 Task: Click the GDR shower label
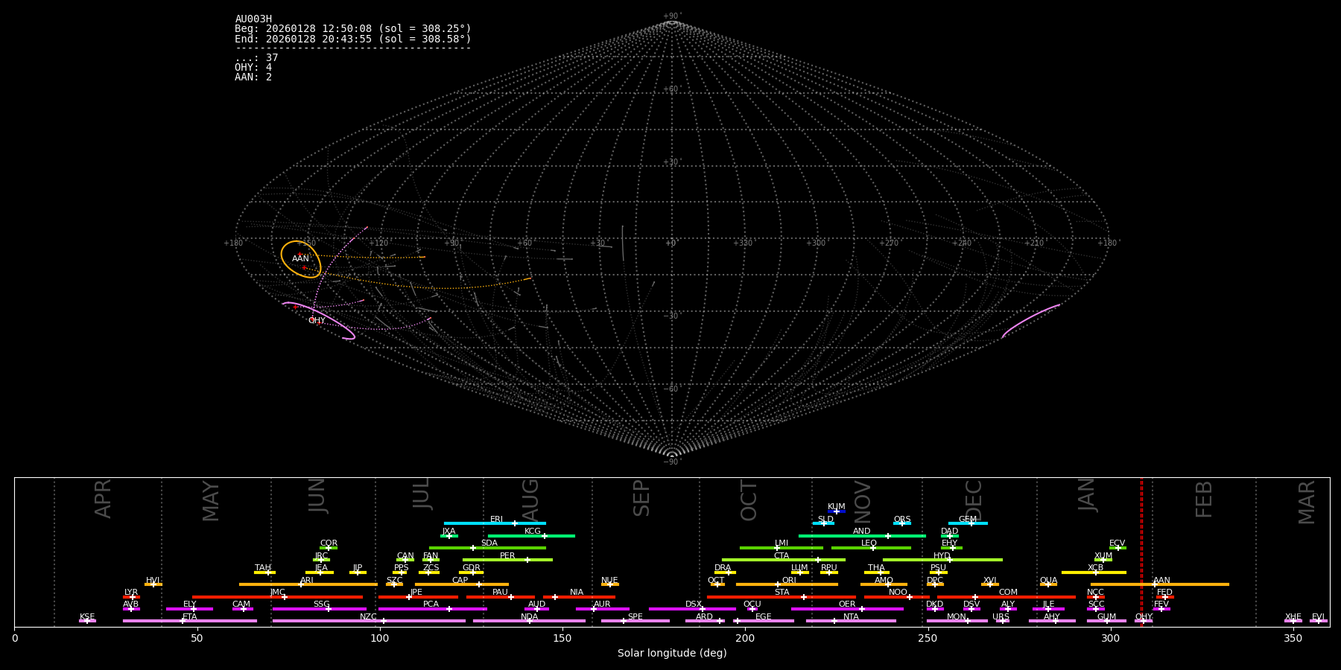pos(472,568)
